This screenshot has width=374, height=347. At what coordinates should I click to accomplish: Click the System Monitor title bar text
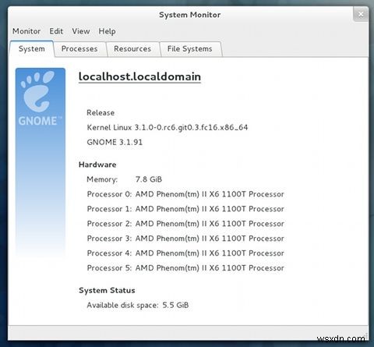(190, 15)
